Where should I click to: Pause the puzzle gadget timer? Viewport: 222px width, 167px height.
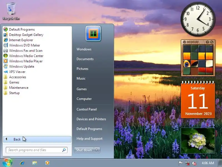pos(184,42)
